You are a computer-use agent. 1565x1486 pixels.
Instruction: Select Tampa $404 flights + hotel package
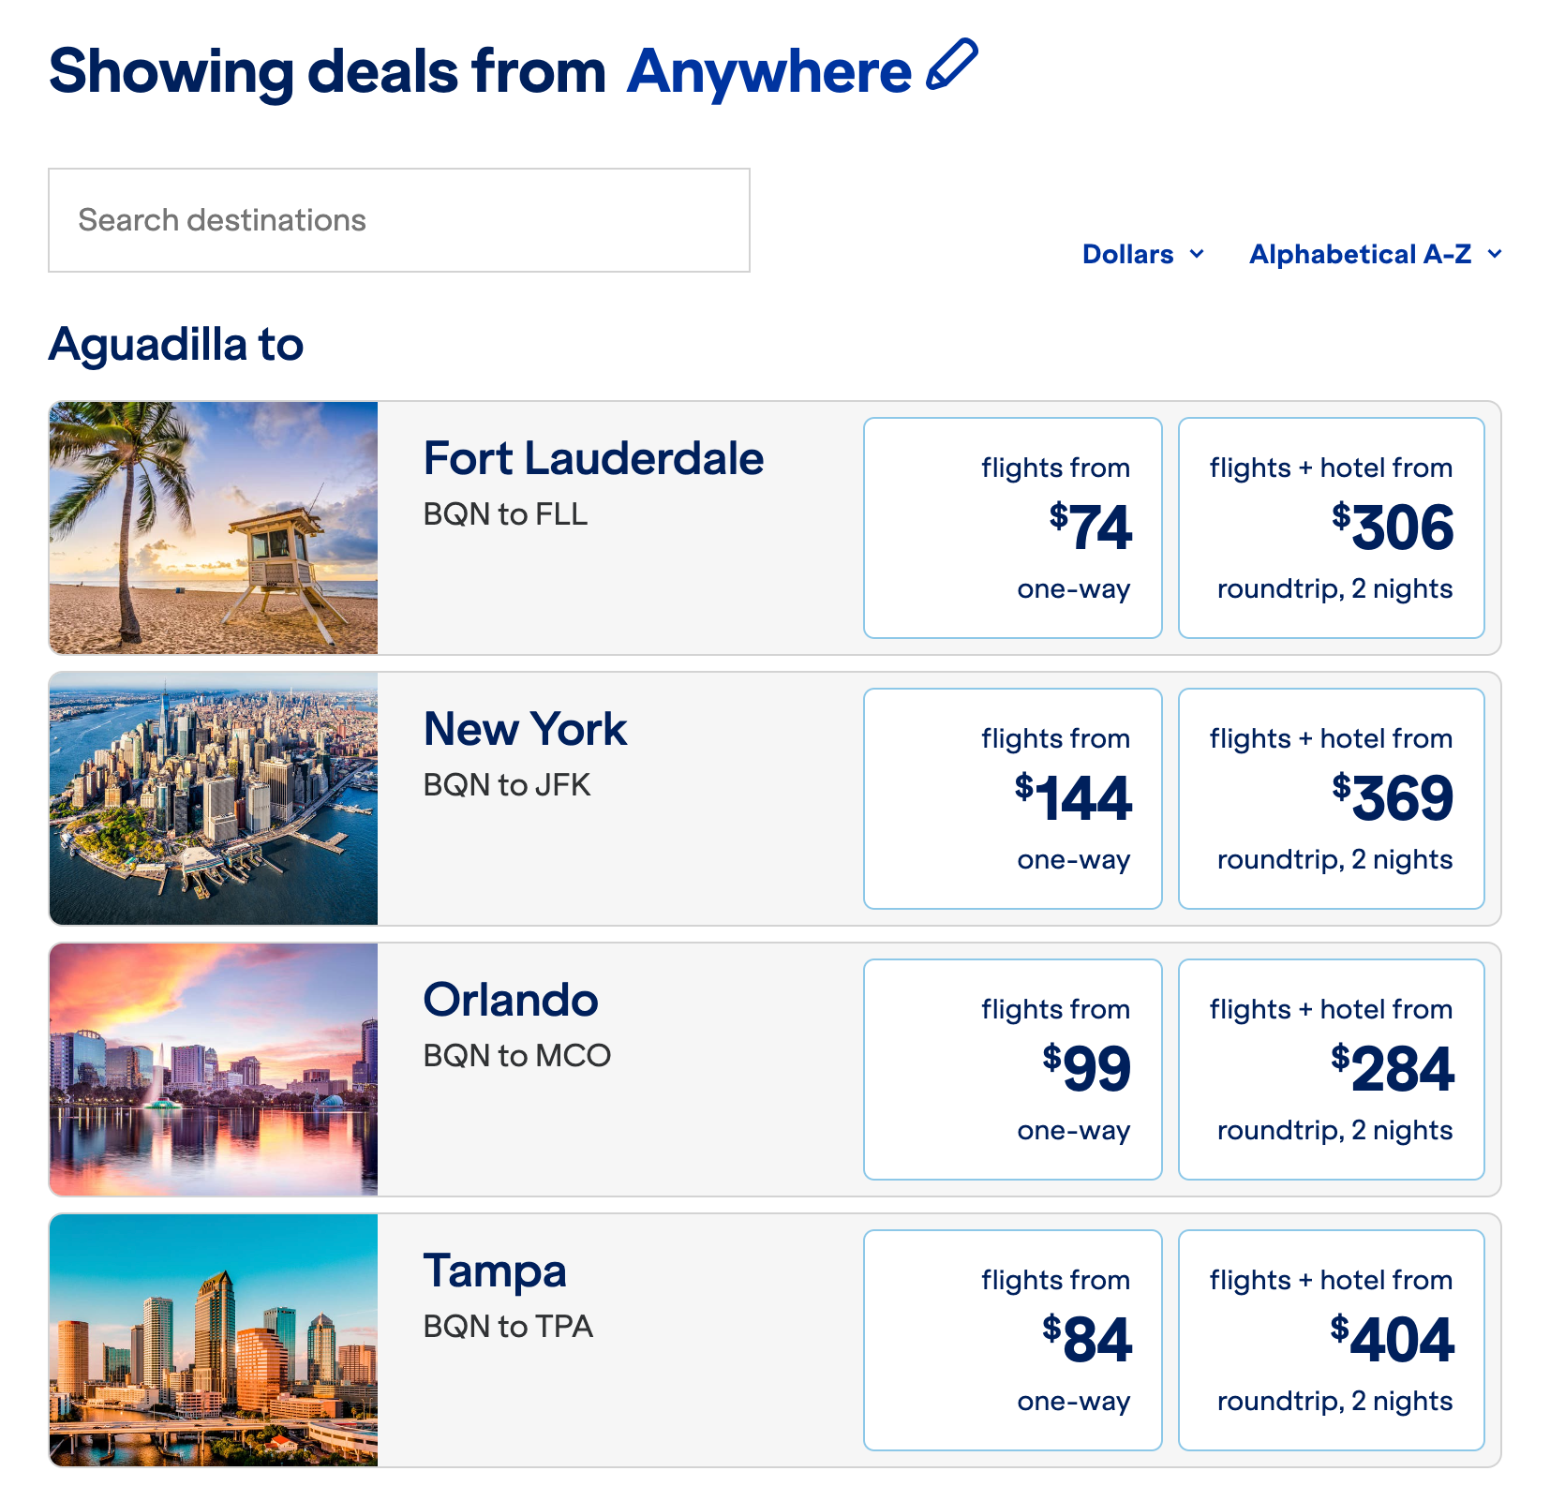pyautogui.click(x=1331, y=1340)
